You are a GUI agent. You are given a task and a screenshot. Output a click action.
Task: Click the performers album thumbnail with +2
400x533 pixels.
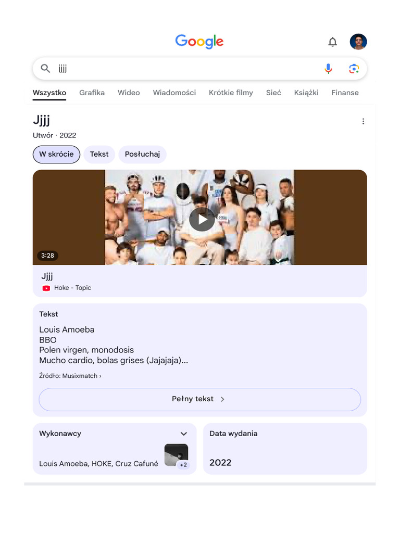coord(176,455)
